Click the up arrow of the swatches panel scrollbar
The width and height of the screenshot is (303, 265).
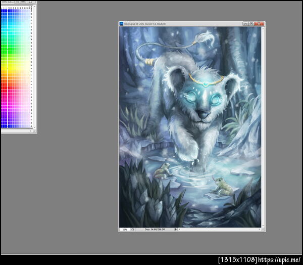coord(34,7)
